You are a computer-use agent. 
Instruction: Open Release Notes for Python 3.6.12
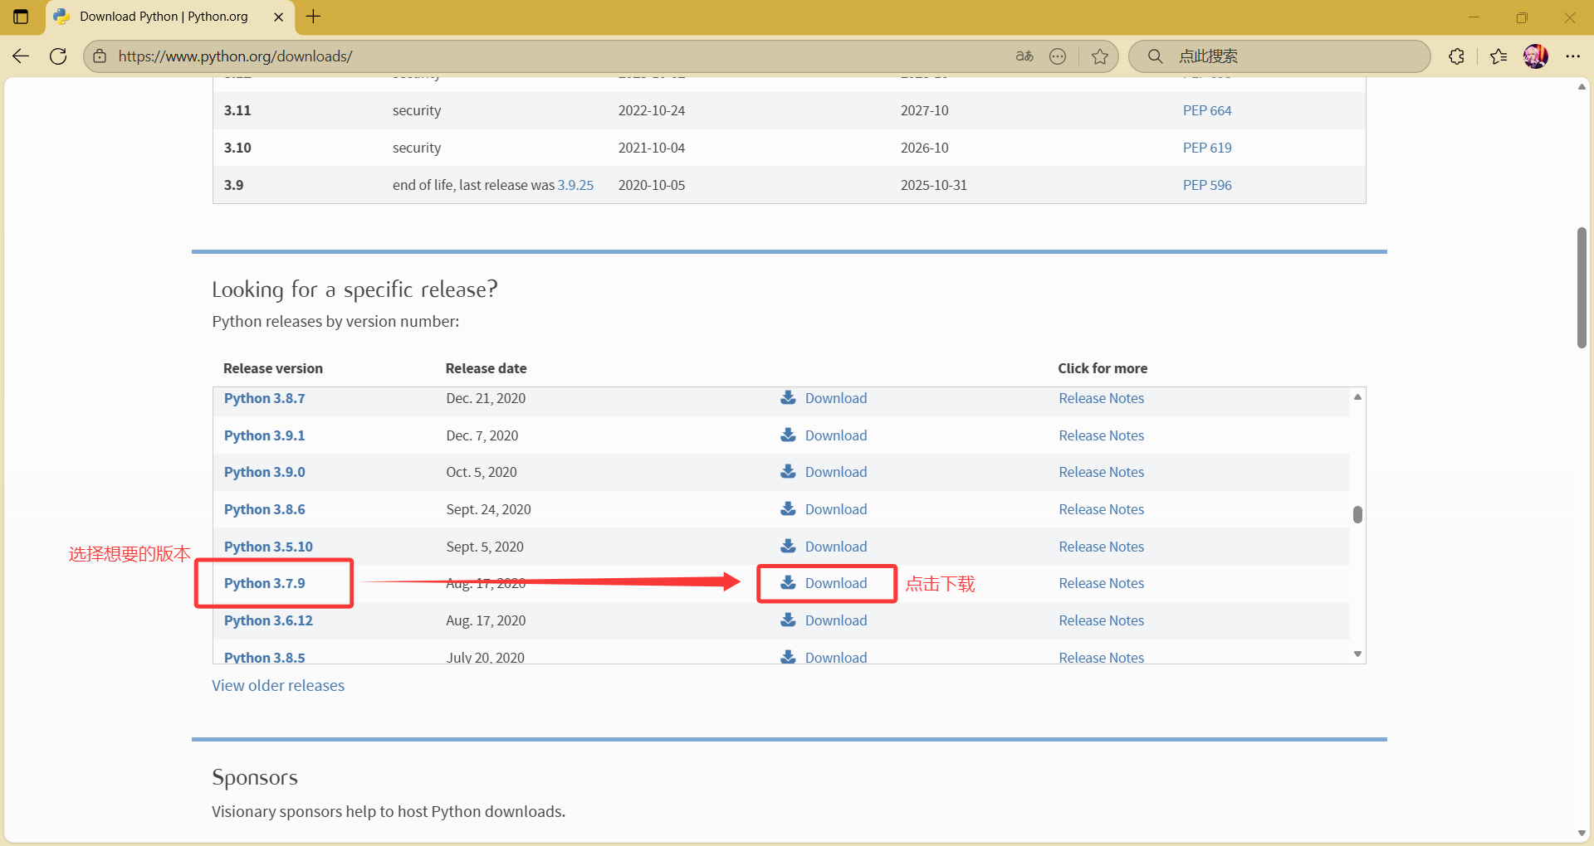(x=1101, y=620)
